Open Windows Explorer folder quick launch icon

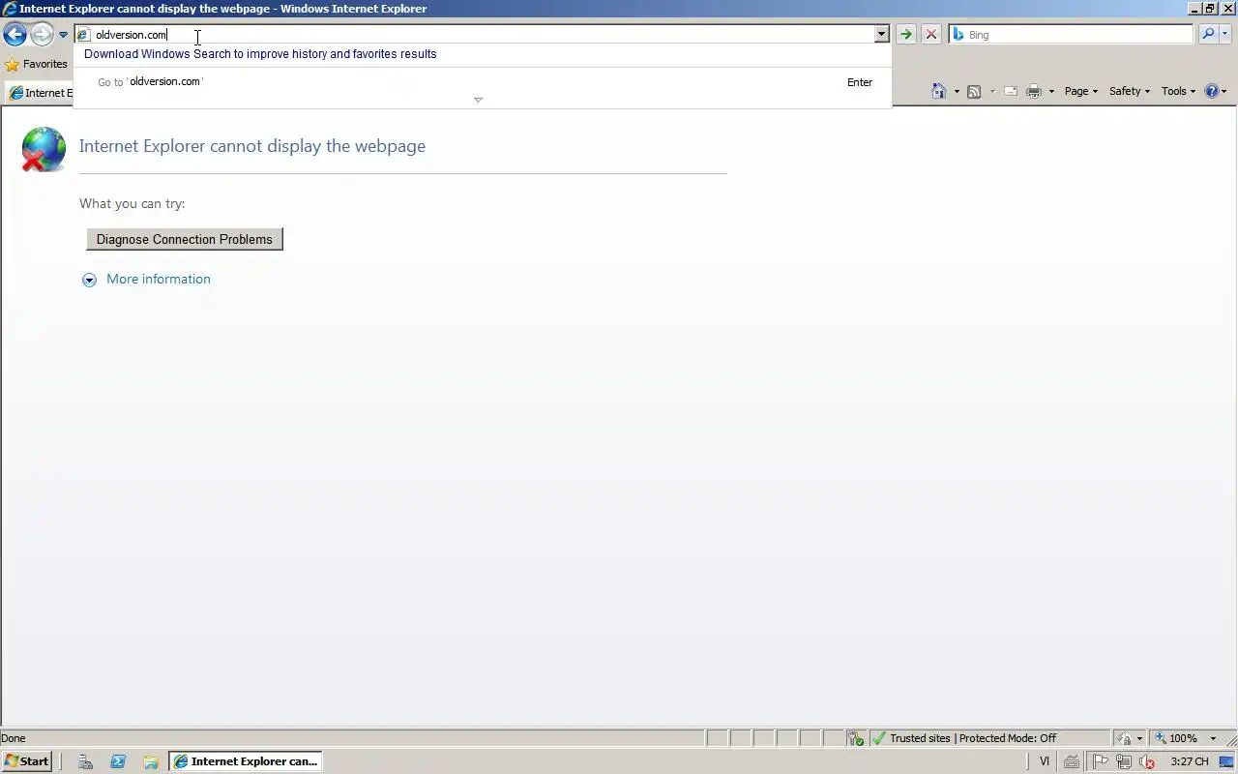[x=150, y=761]
